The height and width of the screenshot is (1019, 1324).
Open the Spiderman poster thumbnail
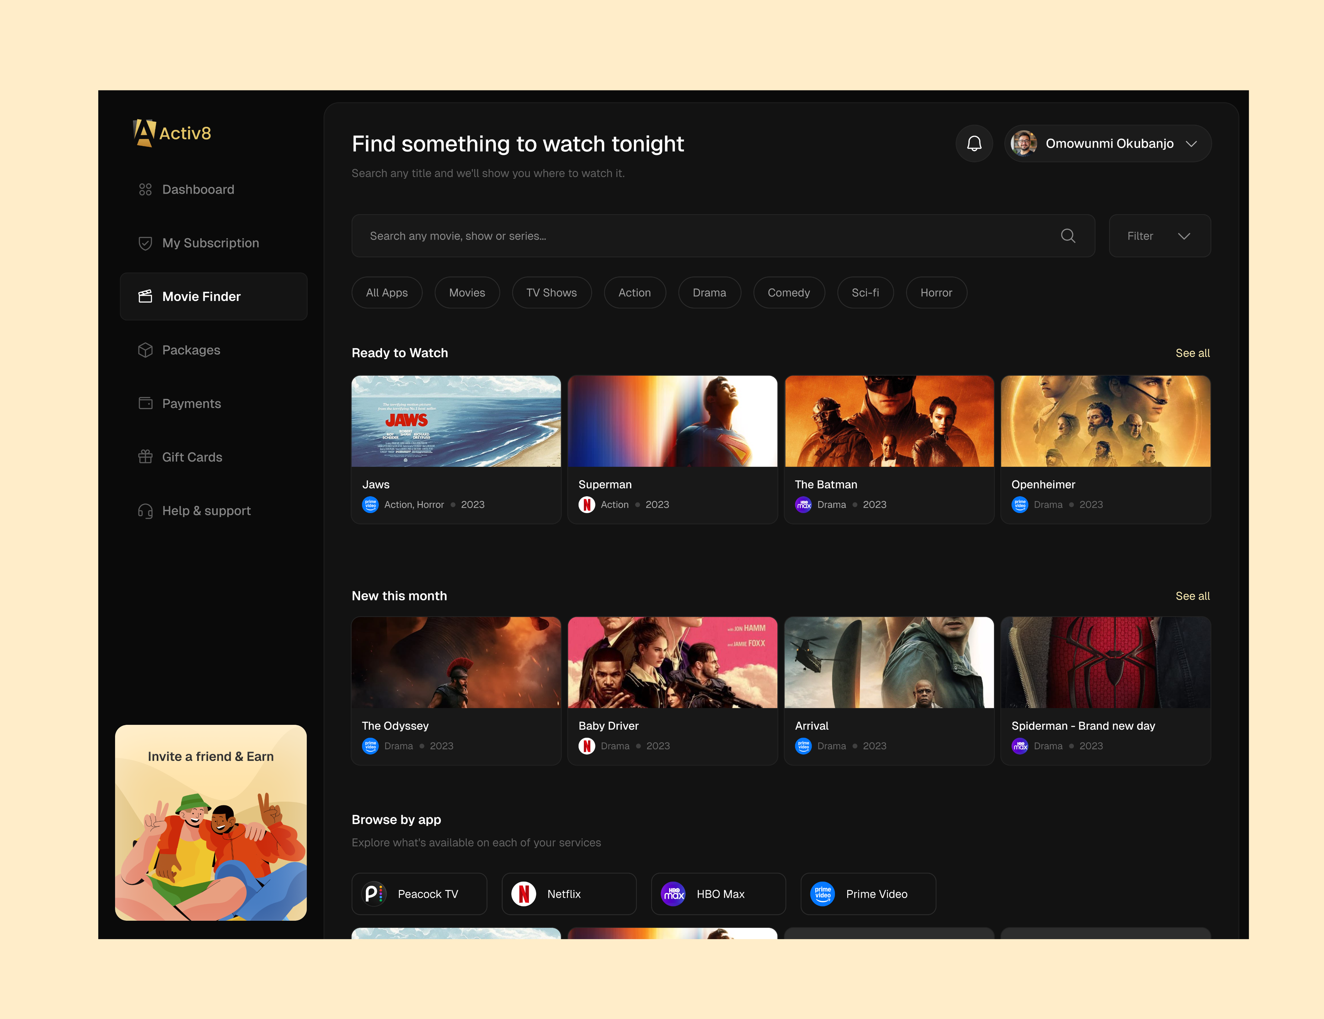tap(1106, 662)
